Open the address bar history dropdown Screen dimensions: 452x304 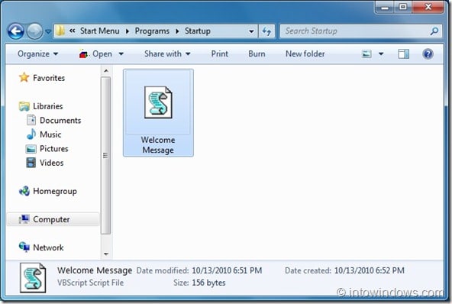251,31
